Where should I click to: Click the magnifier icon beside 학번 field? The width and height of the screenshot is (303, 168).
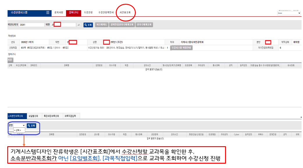(79, 25)
